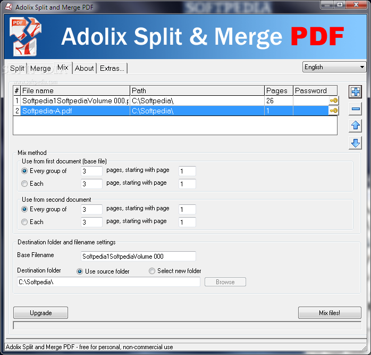Click the Adolix PDF logo in banner

tap(26, 36)
